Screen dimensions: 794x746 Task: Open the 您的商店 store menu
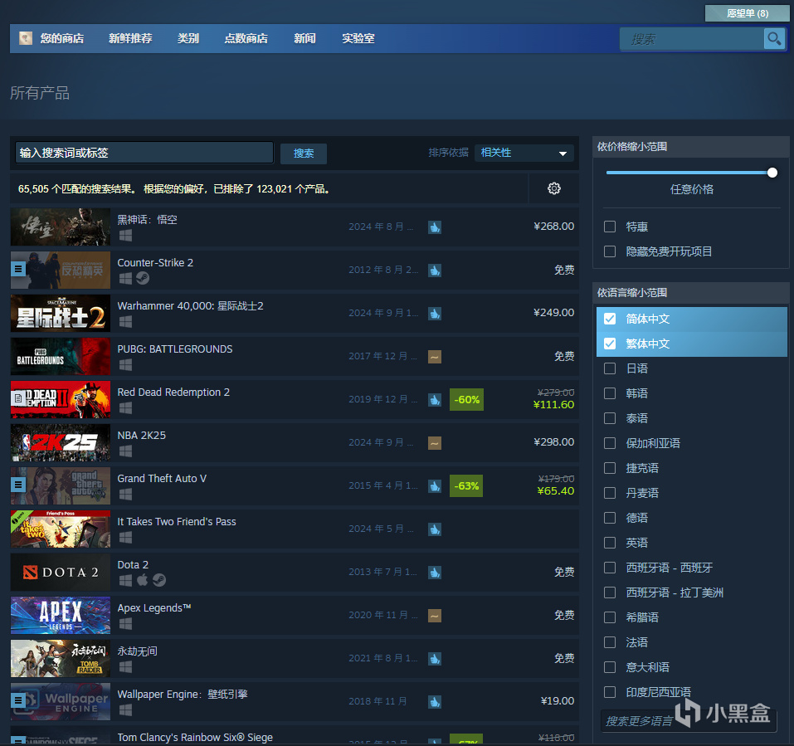61,38
